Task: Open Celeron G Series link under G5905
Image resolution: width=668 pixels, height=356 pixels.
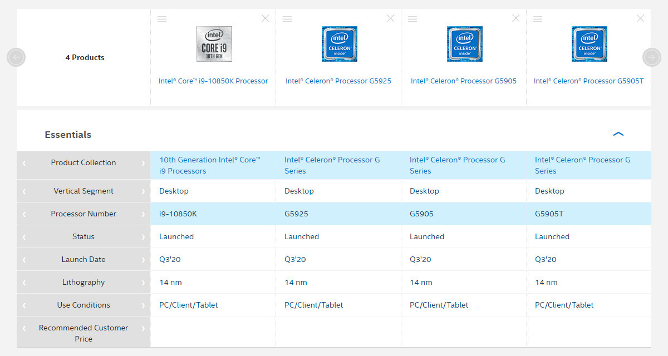Action: (x=458, y=165)
